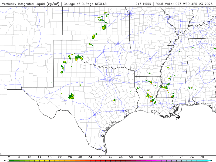
Task: Click the color scale label '34'
Action: pyautogui.click(x=90, y=157)
